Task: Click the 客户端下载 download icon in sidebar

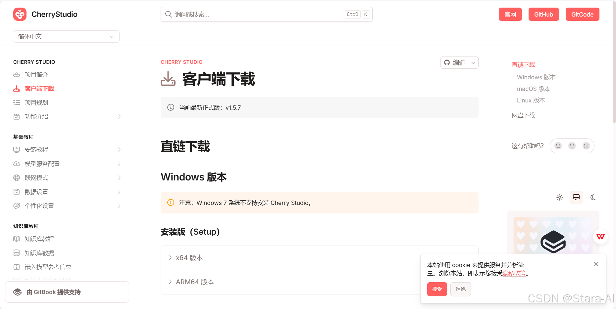Action: 17,89
